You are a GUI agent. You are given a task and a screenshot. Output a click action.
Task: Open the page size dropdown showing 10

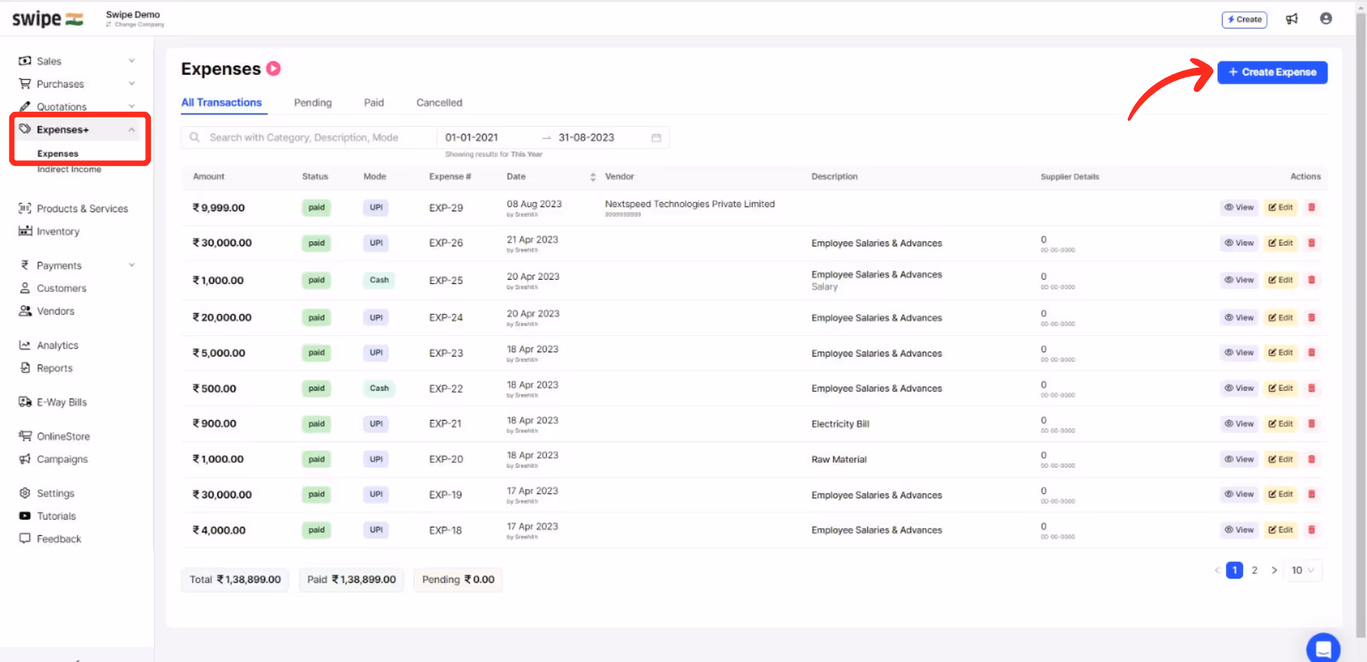(x=1303, y=571)
